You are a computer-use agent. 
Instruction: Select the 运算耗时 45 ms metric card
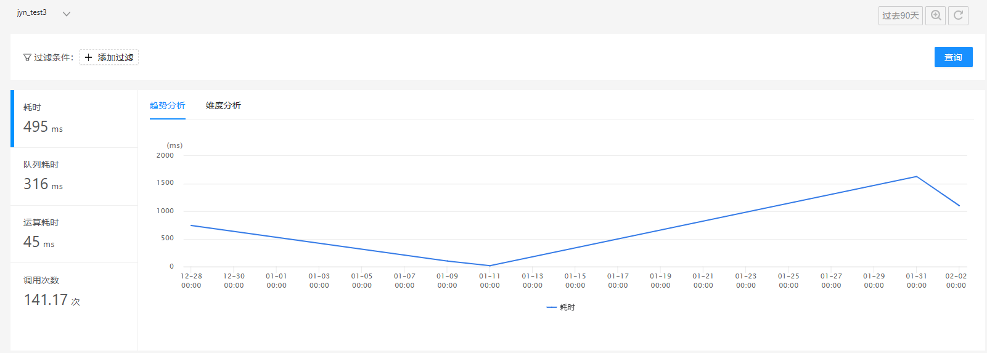coord(74,234)
